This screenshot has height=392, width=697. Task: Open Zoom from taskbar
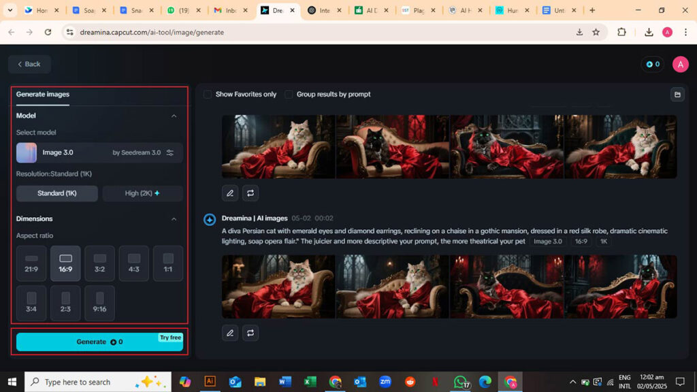pos(385,381)
